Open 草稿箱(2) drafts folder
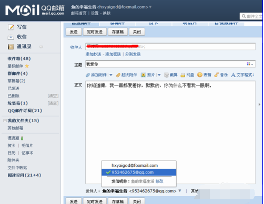 pyautogui.click(x=16, y=81)
